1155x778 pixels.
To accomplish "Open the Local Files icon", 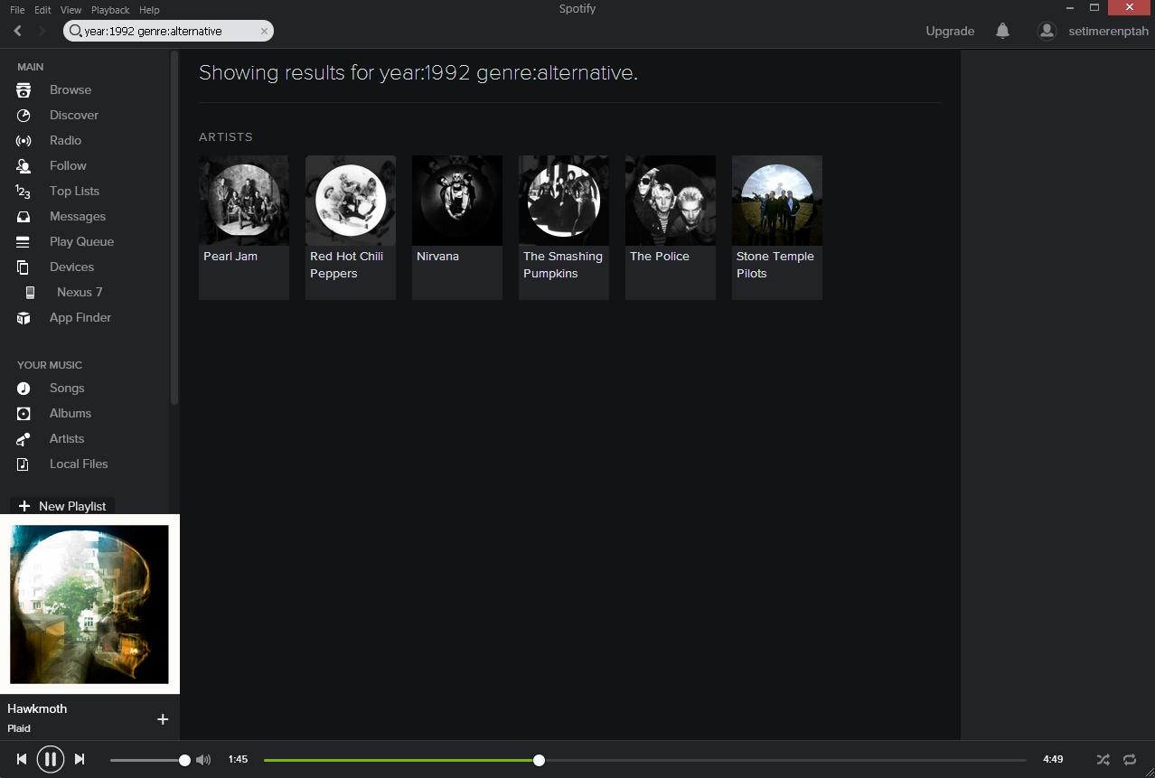I will (x=23, y=464).
